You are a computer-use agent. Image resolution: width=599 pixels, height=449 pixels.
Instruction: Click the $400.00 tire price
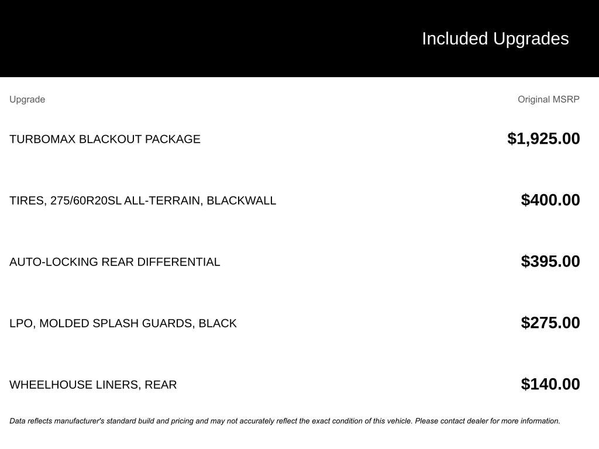point(550,200)
